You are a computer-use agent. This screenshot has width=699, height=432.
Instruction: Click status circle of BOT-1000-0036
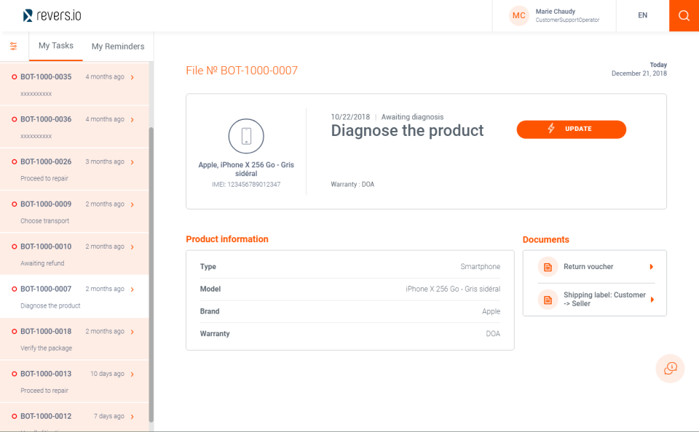(x=15, y=119)
